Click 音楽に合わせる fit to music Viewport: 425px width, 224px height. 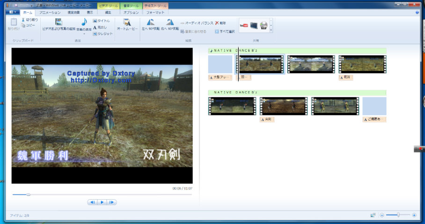pyautogui.click(x=193, y=32)
